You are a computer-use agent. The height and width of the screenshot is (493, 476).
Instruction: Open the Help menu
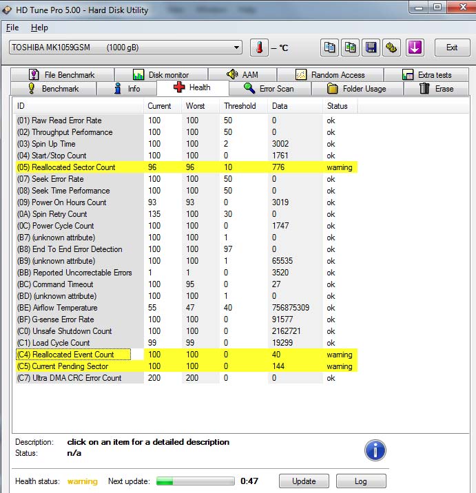coord(39,28)
